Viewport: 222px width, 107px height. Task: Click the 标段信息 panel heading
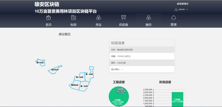tap(118, 43)
